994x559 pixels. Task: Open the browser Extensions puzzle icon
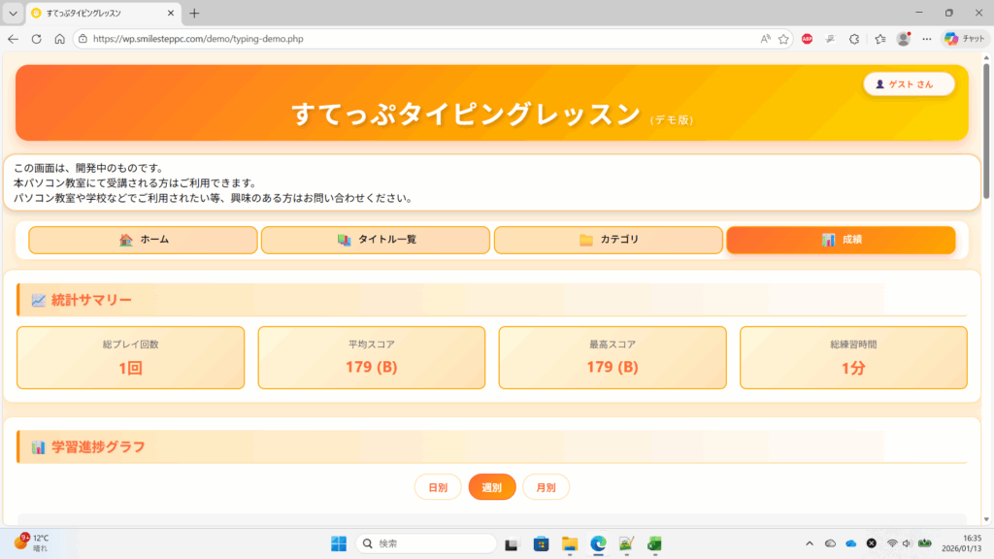coord(854,39)
